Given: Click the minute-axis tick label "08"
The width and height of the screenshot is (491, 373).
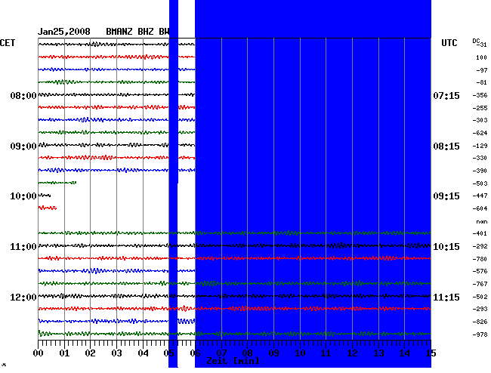Looking at the screenshot, I should [247, 353].
